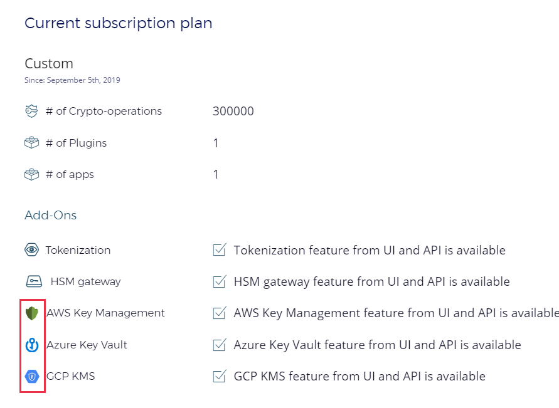Viewport: 559px width, 408px height.
Task: Click the Add-Ons section heading
Action: pos(50,215)
